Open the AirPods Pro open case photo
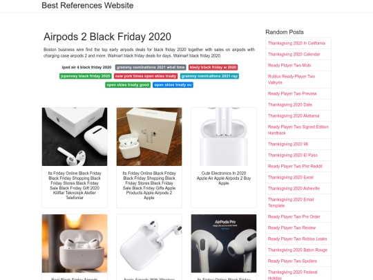 click(x=75, y=243)
